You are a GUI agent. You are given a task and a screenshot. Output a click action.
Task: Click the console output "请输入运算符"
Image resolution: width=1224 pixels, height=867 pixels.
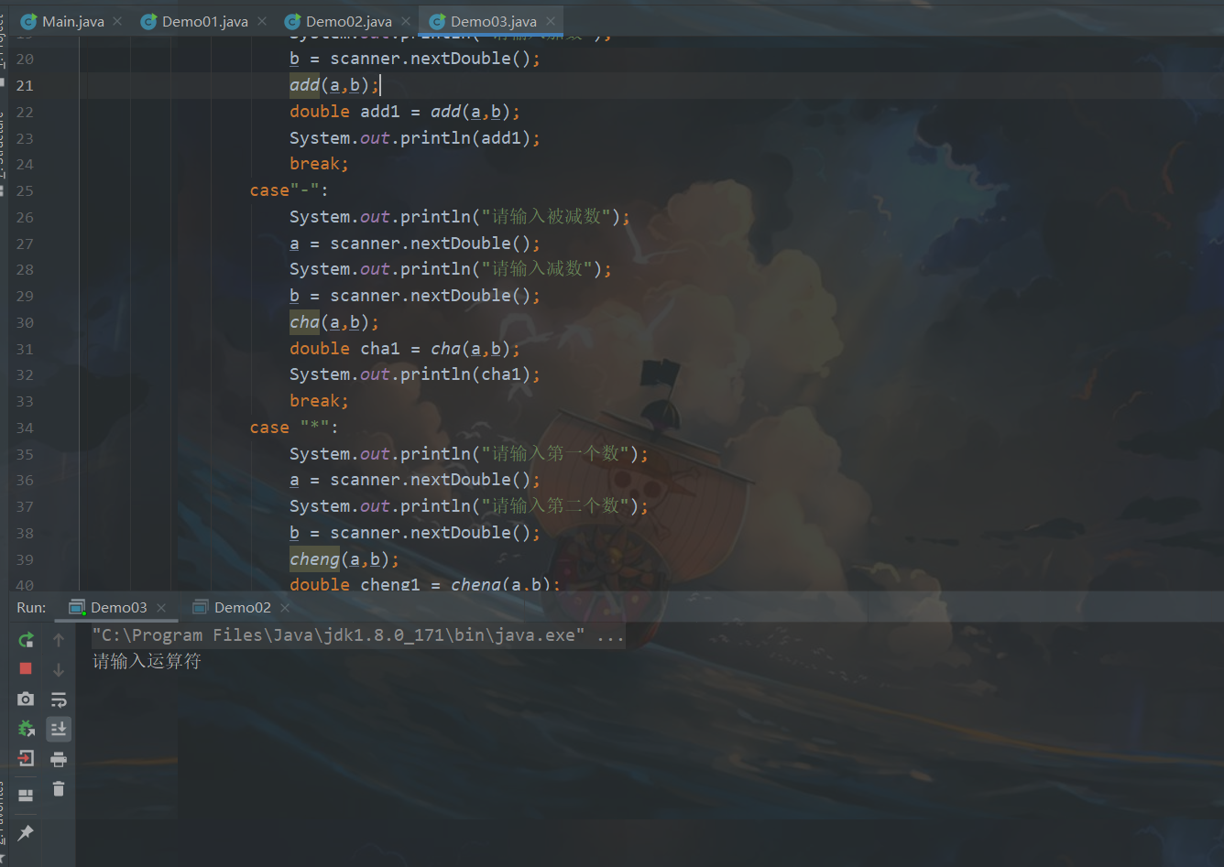(147, 661)
